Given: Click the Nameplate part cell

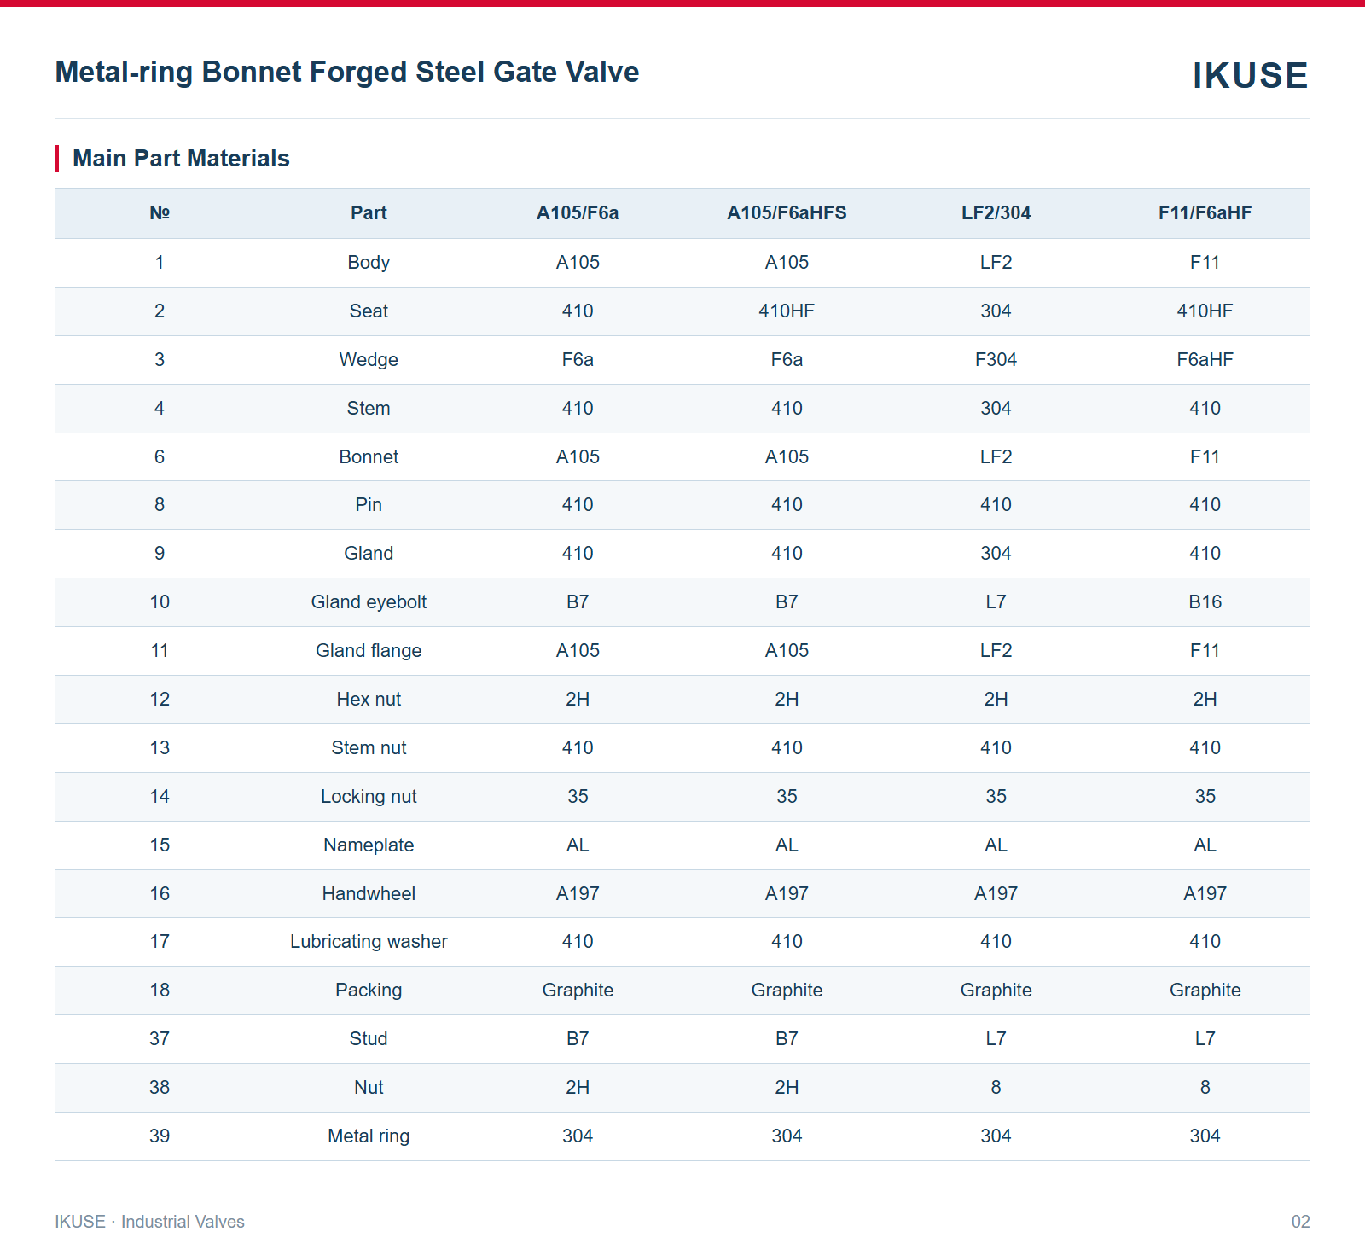Looking at the screenshot, I should 369,845.
